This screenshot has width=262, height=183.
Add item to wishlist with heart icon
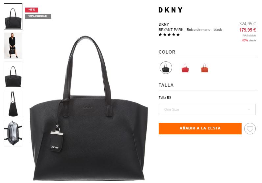[x=250, y=128]
